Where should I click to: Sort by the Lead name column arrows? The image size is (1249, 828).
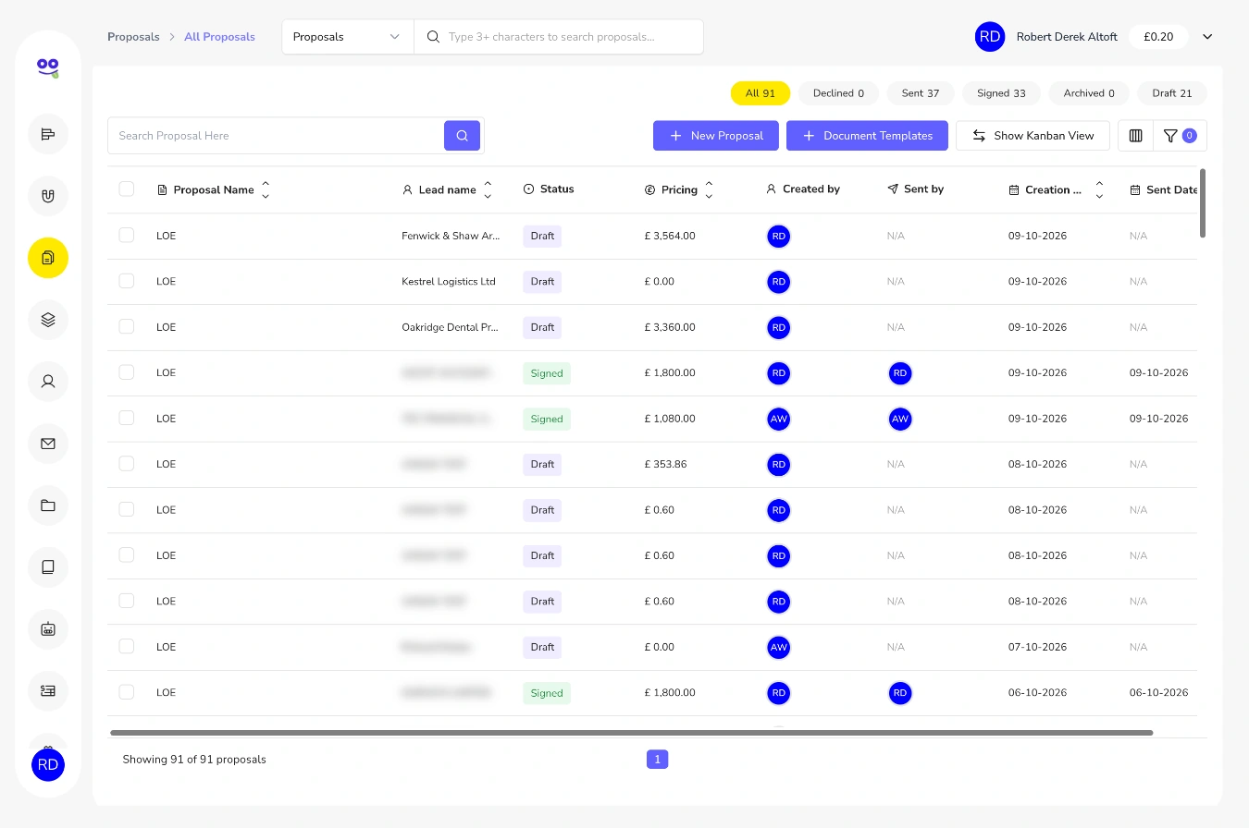[488, 189]
